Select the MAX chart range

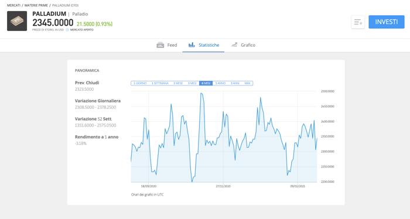tap(247, 83)
